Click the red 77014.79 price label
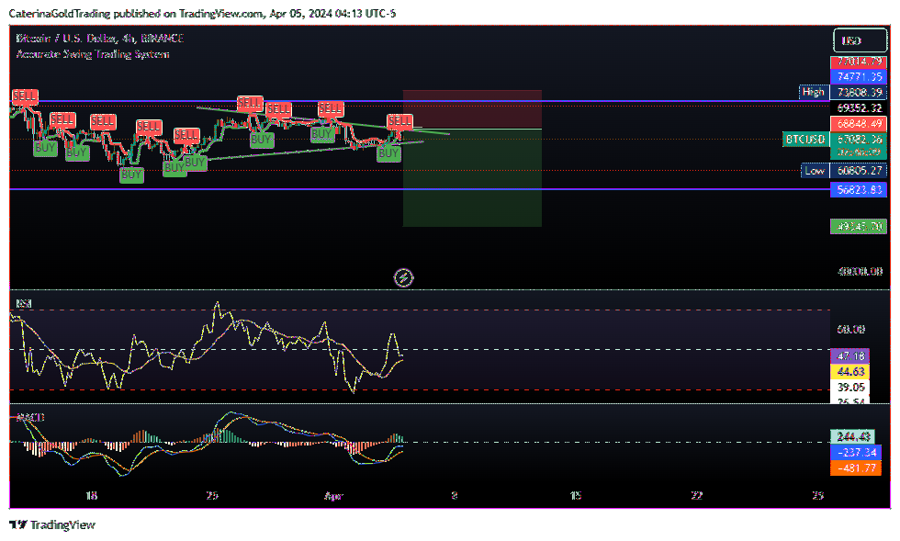The image size is (900, 541). pyautogui.click(x=860, y=62)
